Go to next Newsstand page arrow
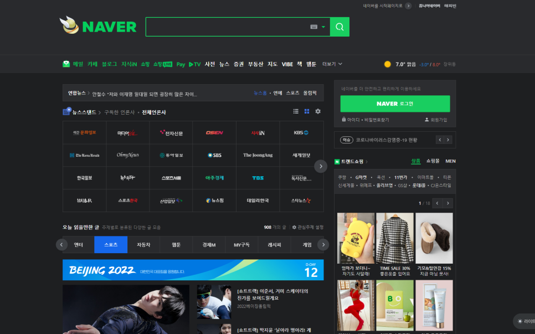The image size is (535, 334). coord(321,166)
